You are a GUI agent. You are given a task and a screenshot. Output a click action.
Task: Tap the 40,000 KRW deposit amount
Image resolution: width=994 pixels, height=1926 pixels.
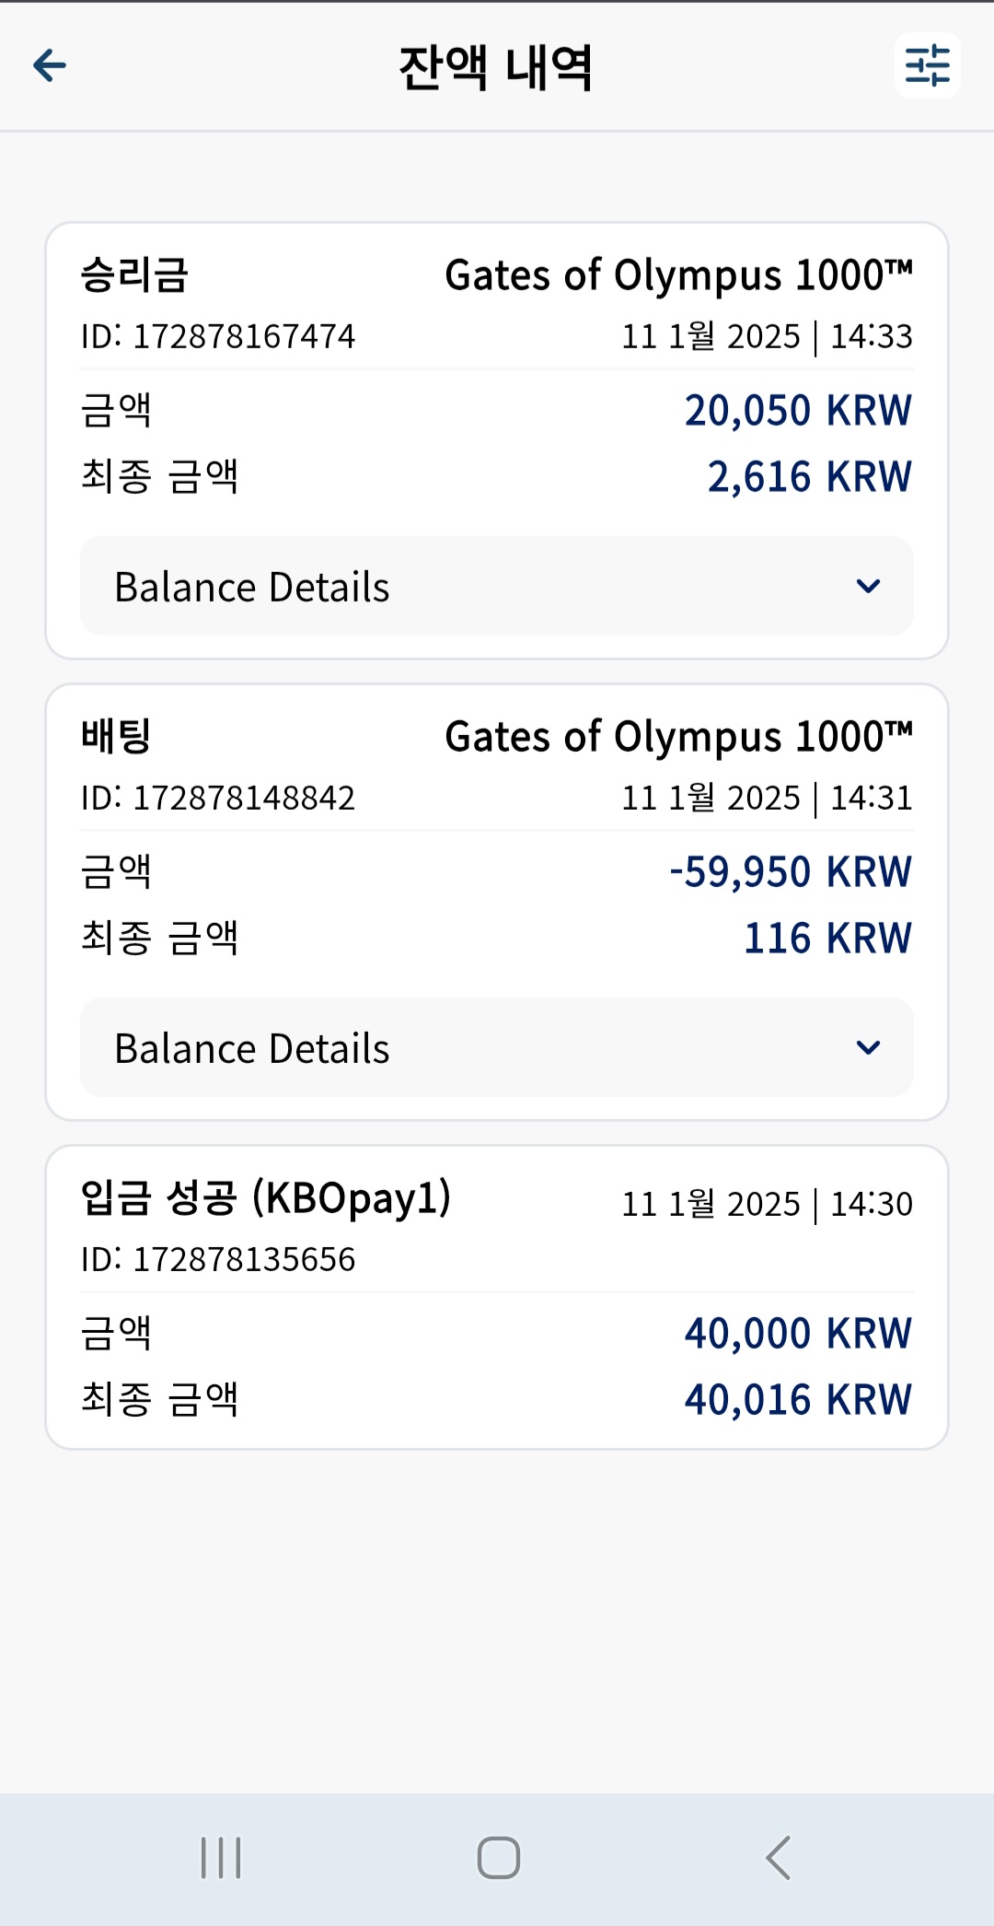point(798,1334)
